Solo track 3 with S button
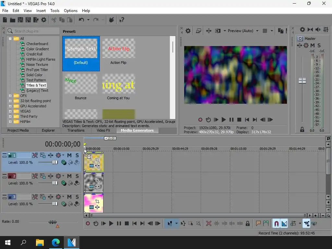Screen dimensions: 332x249 77,197
